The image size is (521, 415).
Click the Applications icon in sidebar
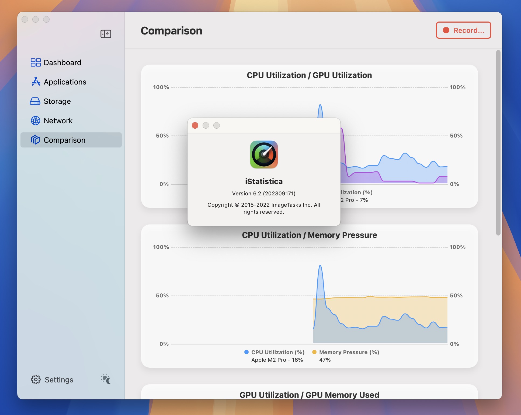[x=36, y=82]
